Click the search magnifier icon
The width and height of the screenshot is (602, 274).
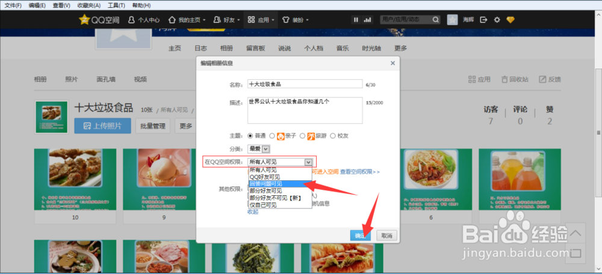(436, 20)
